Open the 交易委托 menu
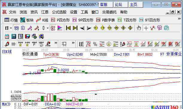The width and height of the screenshot is (183, 109). click(109, 12)
